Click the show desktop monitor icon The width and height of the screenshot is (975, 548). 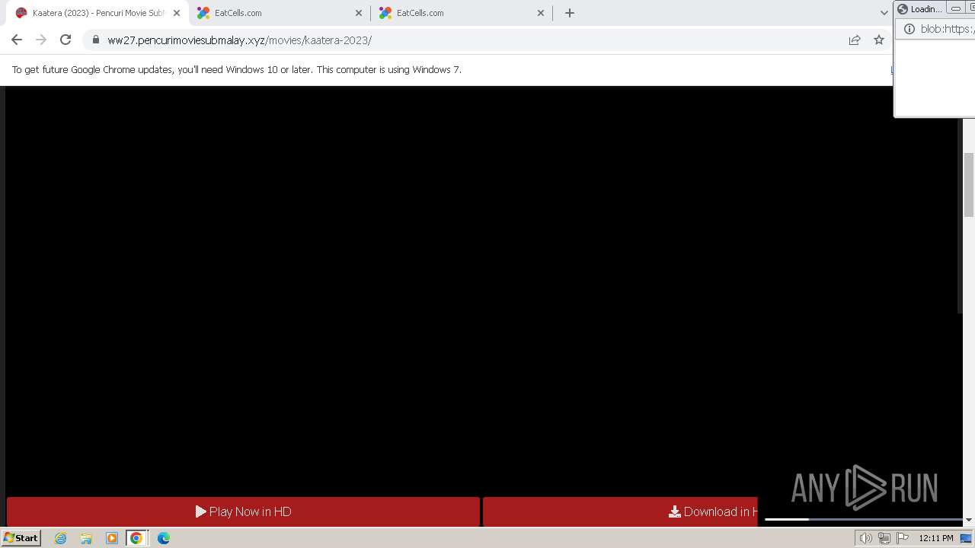(x=966, y=538)
